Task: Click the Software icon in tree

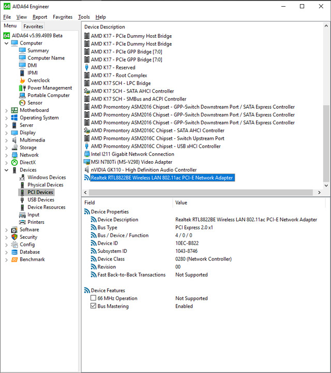Action: click(x=14, y=229)
